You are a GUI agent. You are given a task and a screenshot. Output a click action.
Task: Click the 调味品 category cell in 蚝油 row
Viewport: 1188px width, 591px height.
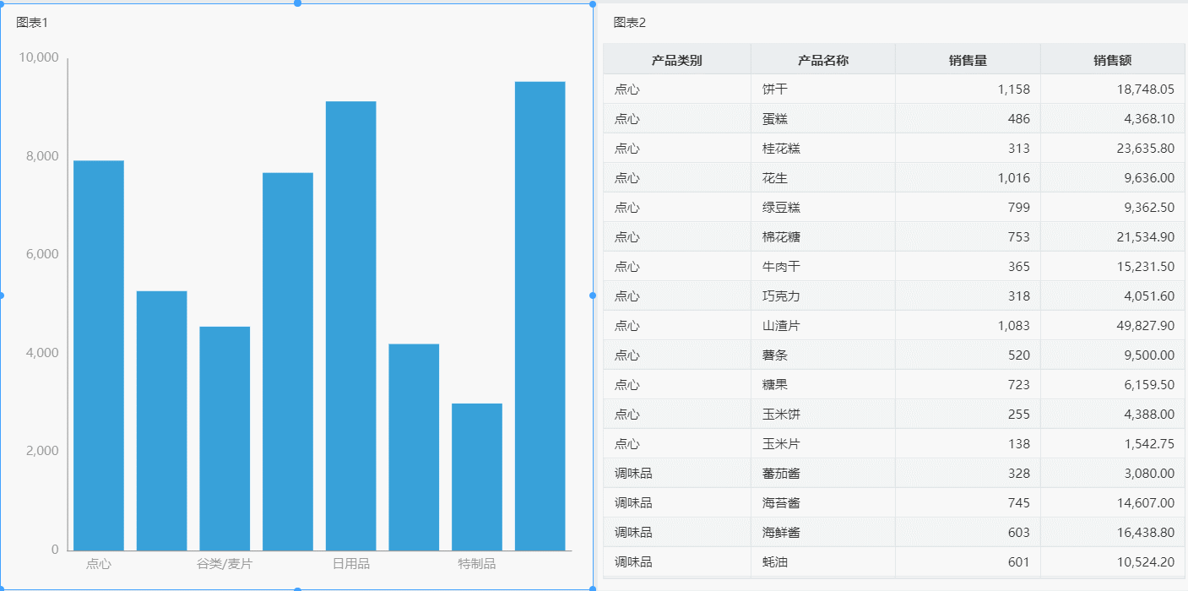(x=676, y=561)
